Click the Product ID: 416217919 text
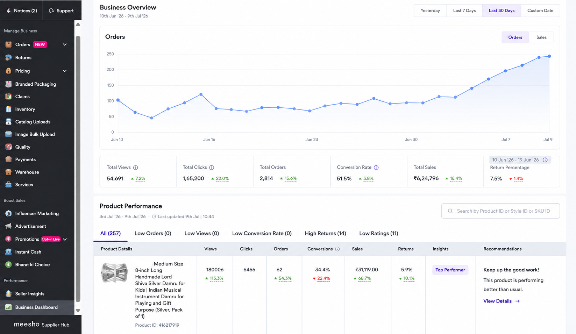The height and width of the screenshot is (334, 576). point(157,325)
